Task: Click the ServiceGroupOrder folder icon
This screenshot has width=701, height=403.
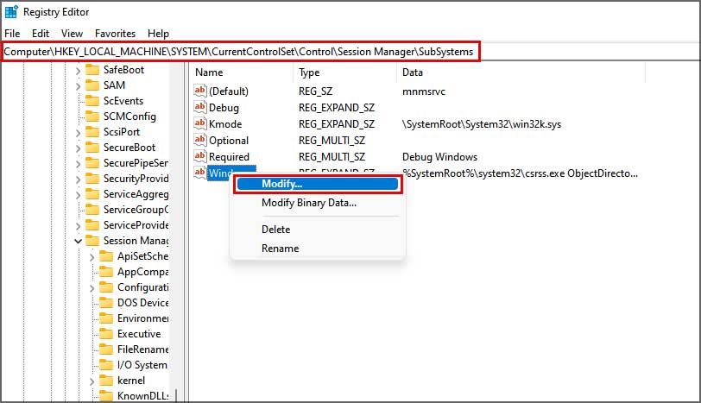Action: click(x=92, y=210)
